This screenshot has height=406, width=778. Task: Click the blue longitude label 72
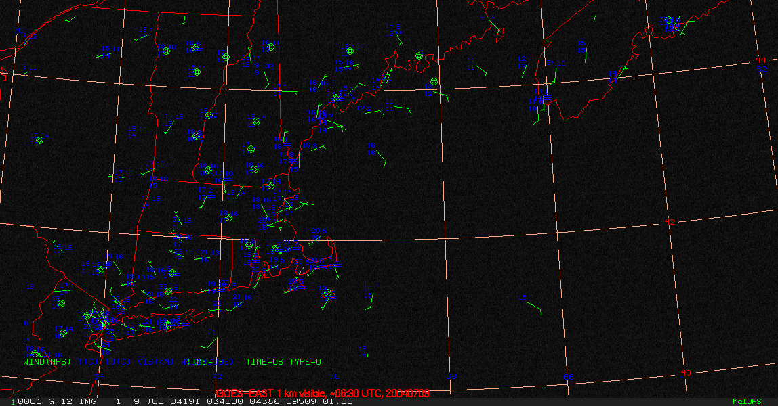218,376
